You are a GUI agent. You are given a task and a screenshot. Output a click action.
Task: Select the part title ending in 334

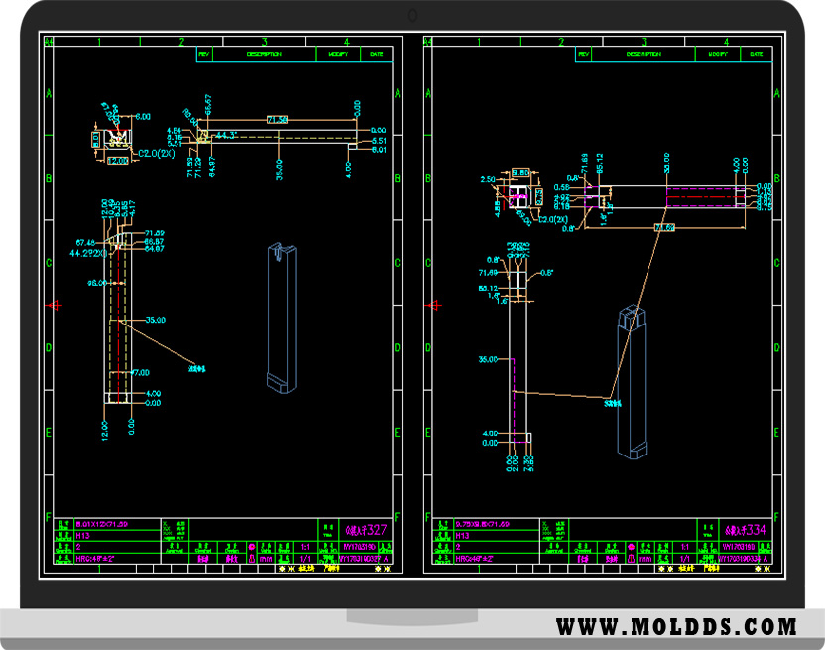click(746, 530)
